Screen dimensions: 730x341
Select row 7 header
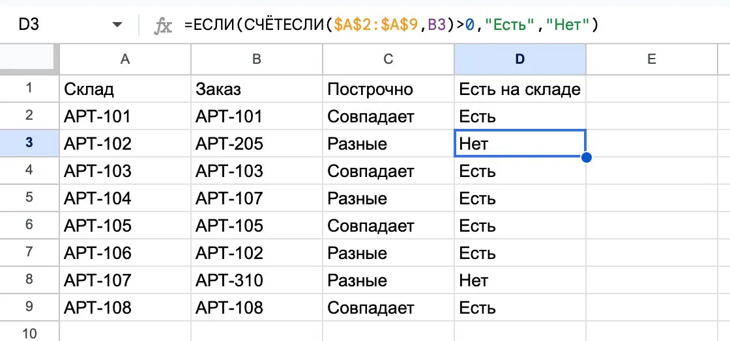[x=29, y=252]
